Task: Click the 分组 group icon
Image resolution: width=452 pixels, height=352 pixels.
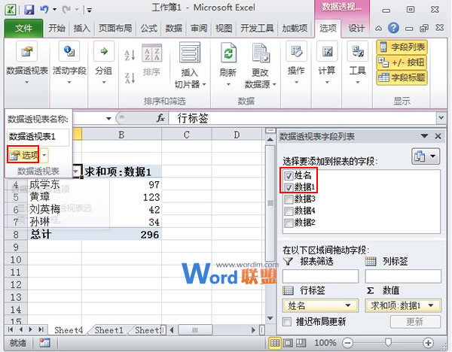Action: (104, 51)
